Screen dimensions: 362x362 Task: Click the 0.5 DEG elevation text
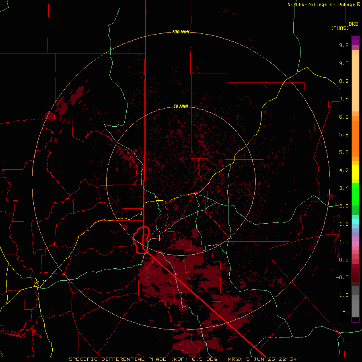(205, 359)
